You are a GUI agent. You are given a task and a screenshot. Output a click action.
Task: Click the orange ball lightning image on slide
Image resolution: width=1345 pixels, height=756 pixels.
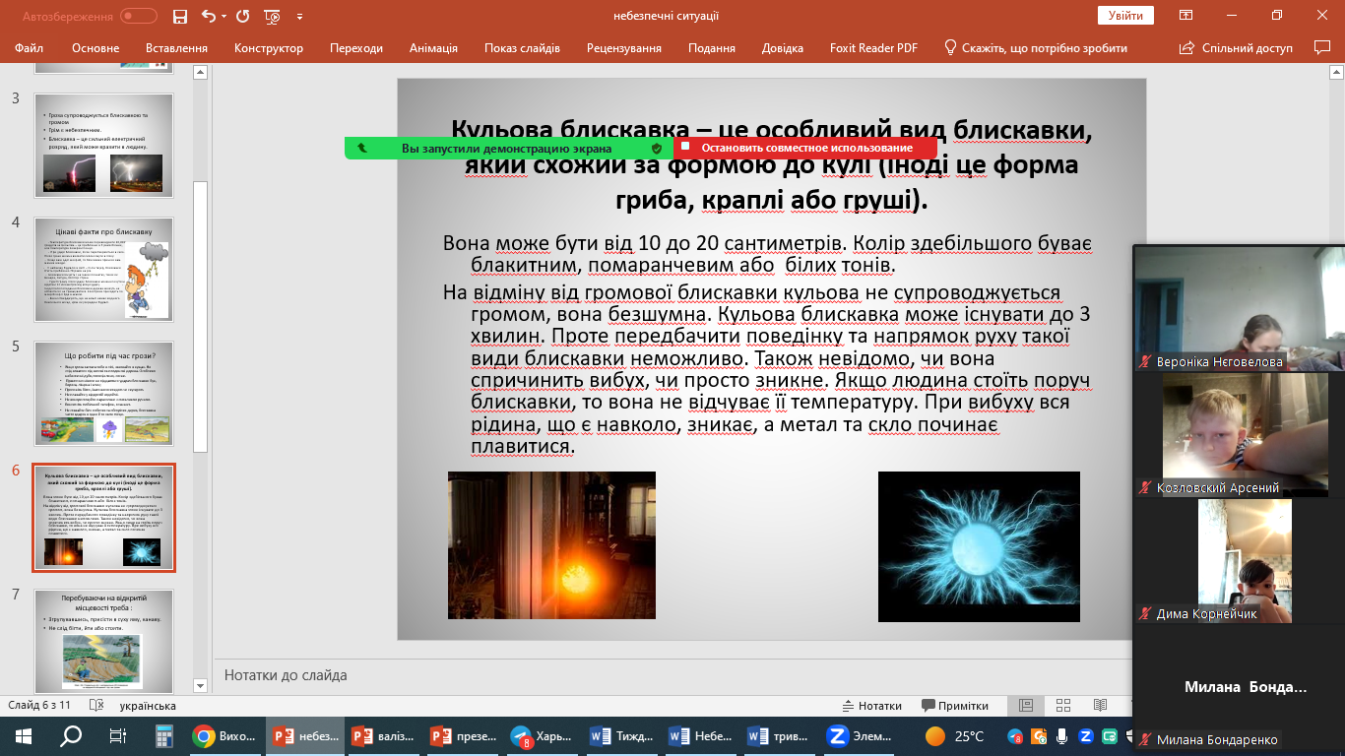tap(551, 544)
